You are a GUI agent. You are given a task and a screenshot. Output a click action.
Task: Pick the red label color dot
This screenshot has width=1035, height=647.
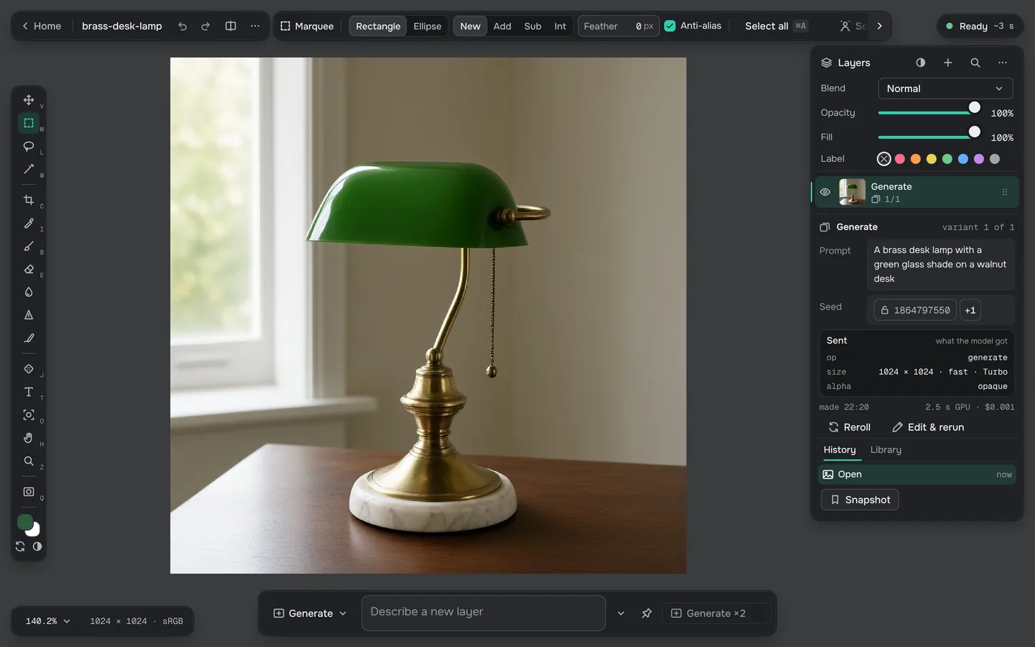pos(900,159)
